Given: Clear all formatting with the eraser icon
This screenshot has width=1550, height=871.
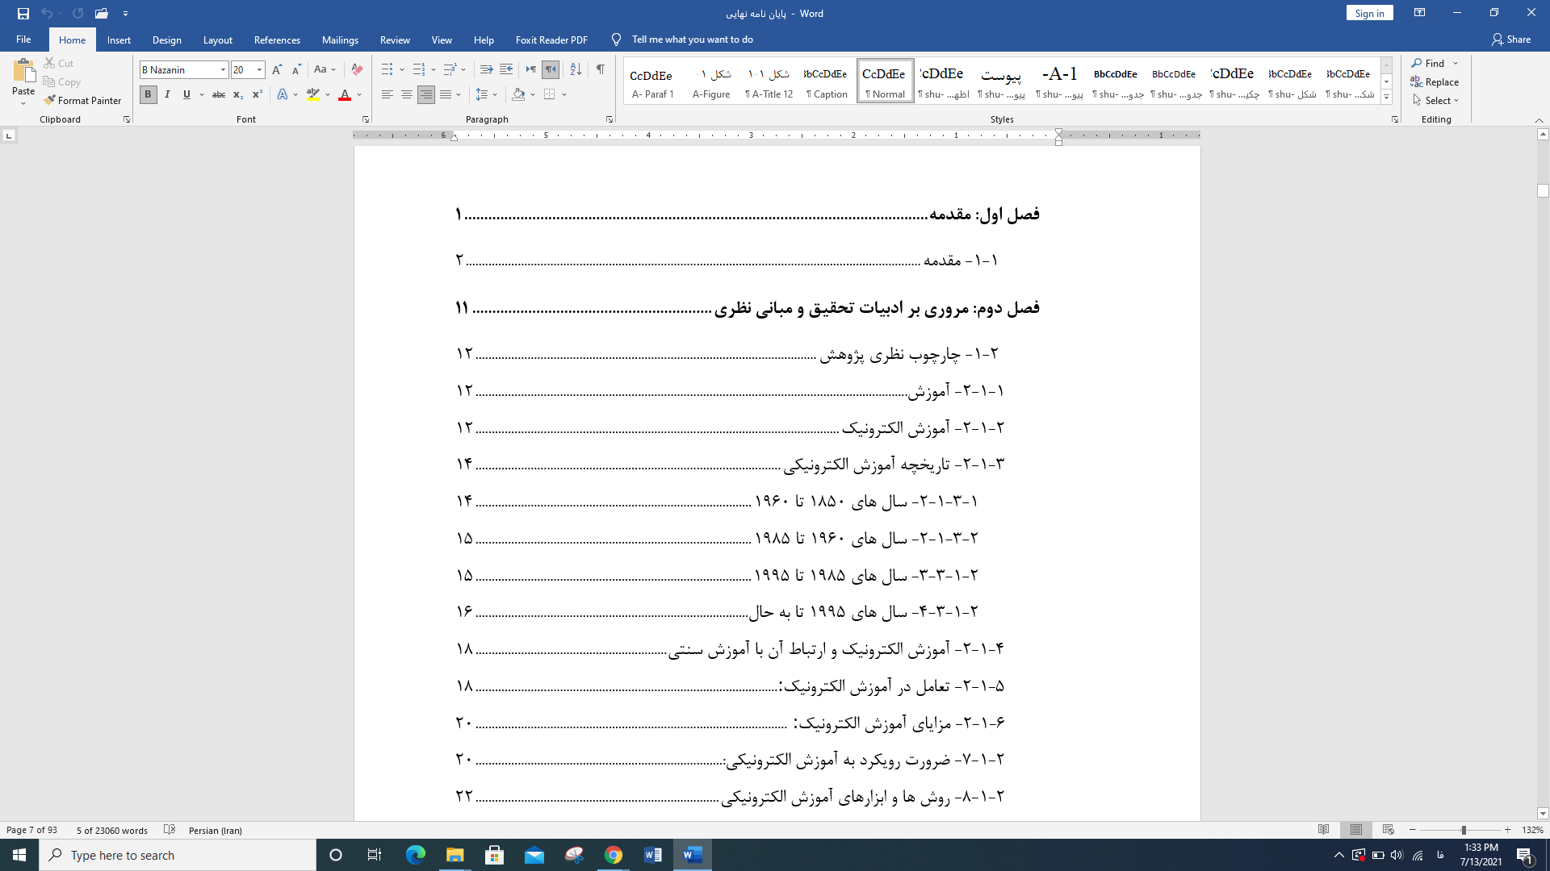Looking at the screenshot, I should pos(357,69).
